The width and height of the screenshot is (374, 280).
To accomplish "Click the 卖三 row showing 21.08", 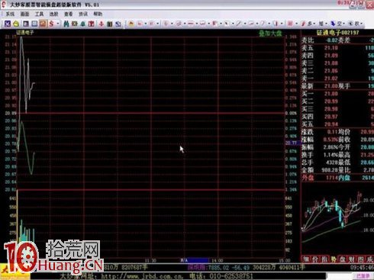I will pos(337,63).
